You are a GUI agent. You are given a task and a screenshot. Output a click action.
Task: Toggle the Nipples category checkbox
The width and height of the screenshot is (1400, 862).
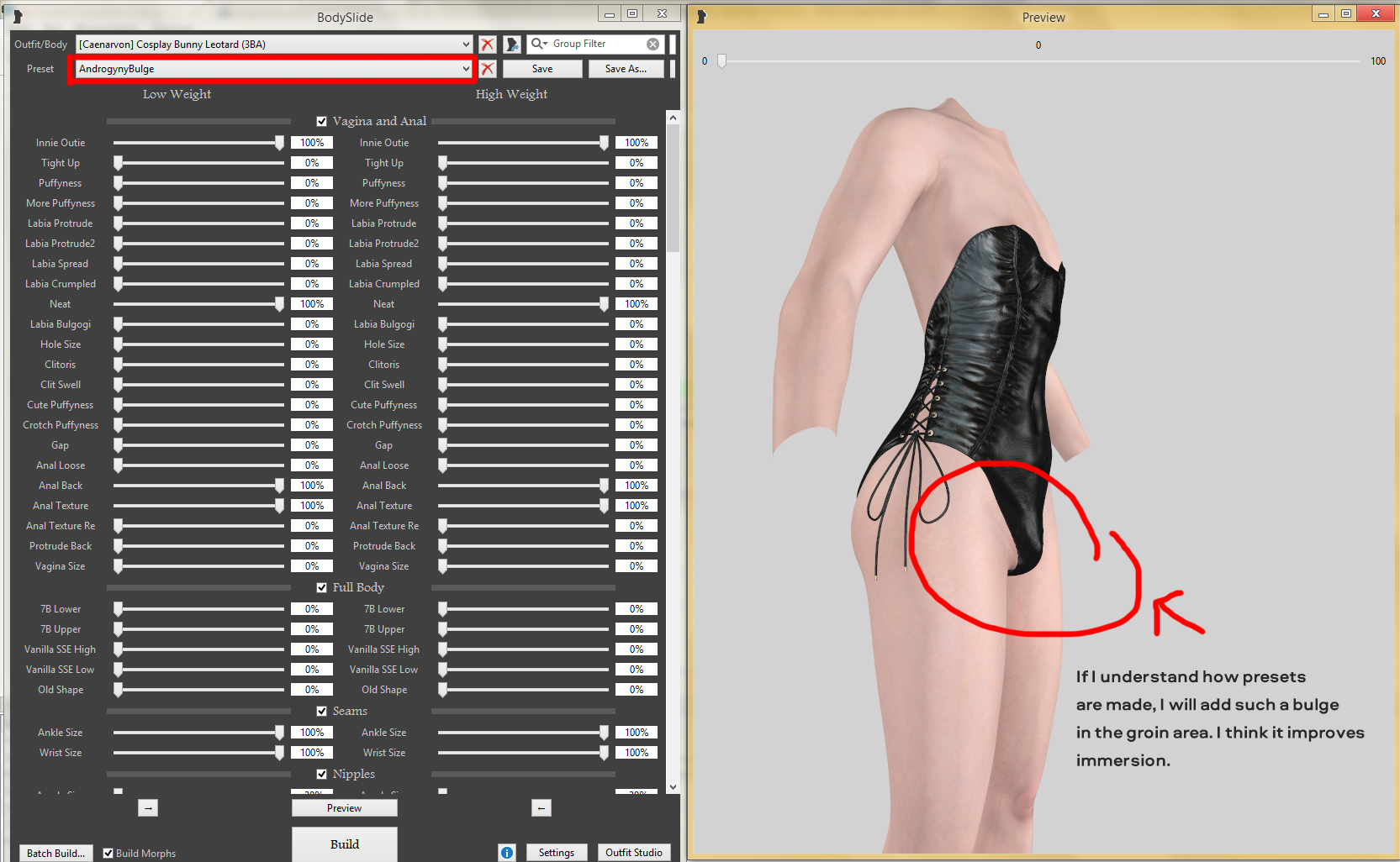(321, 775)
